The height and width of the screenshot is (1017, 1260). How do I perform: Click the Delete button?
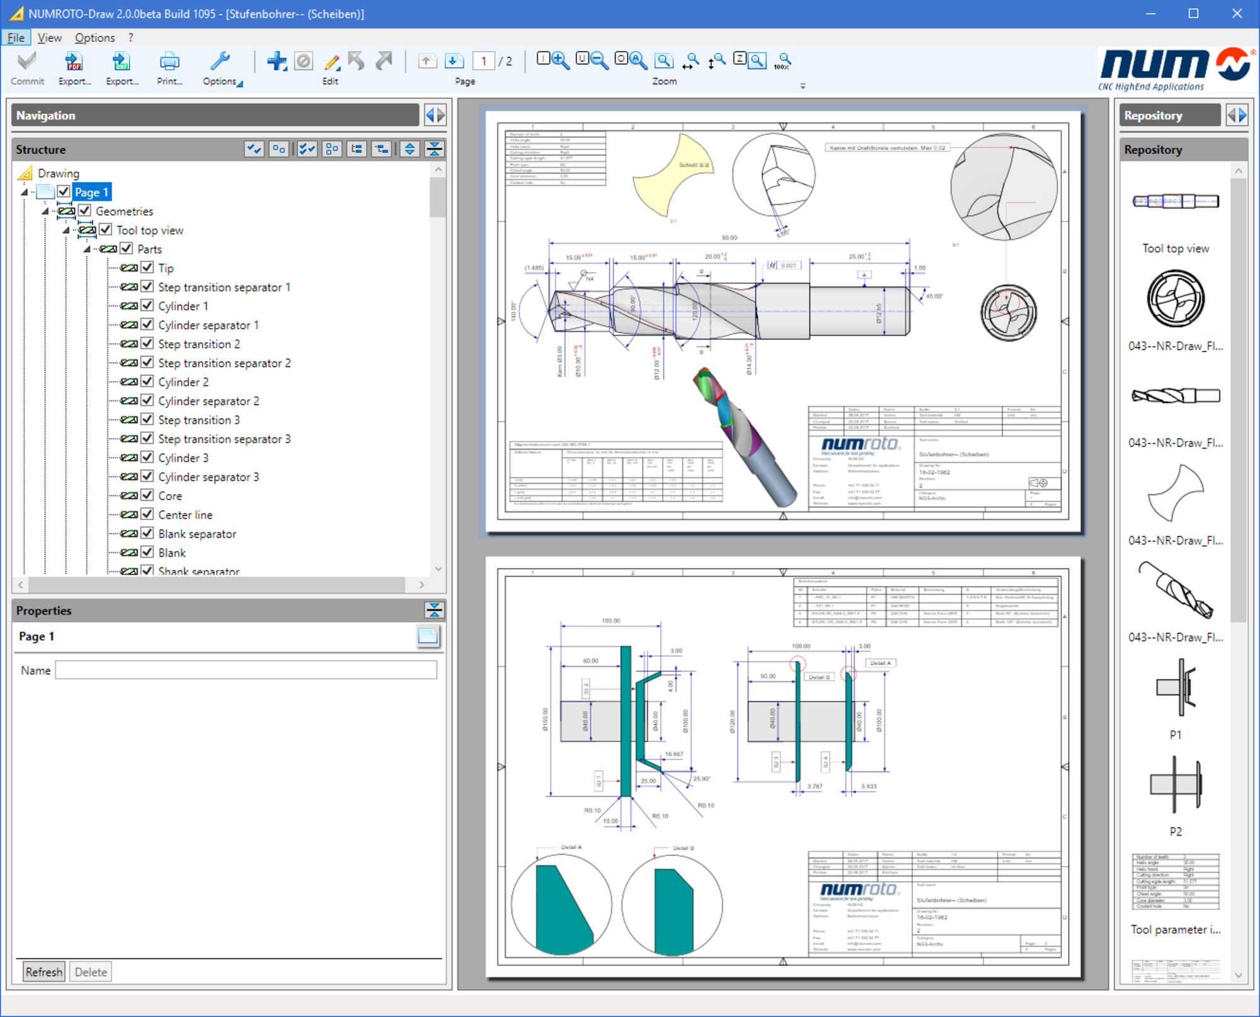point(91,972)
